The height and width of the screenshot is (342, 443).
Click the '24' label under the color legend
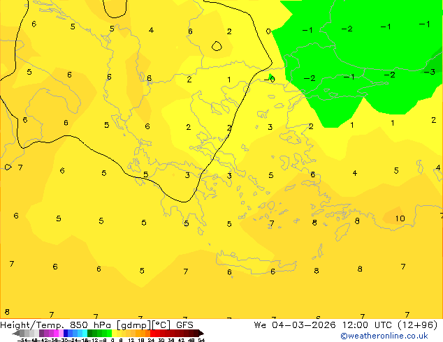click(151, 340)
